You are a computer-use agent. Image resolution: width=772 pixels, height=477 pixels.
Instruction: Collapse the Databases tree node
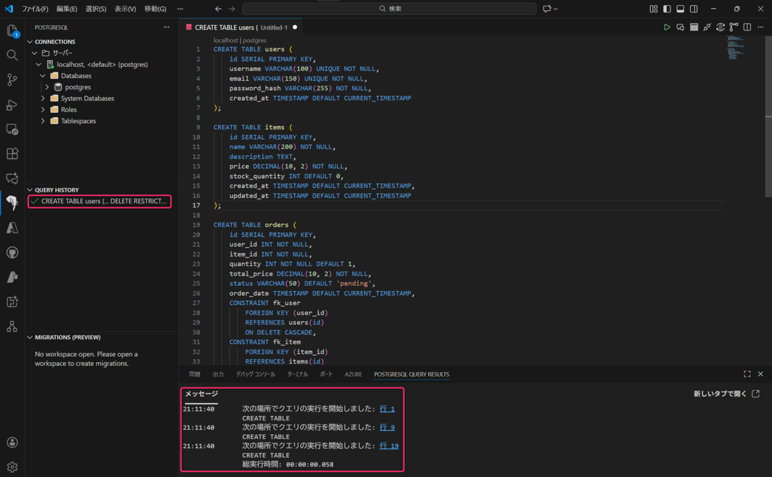[x=42, y=75]
